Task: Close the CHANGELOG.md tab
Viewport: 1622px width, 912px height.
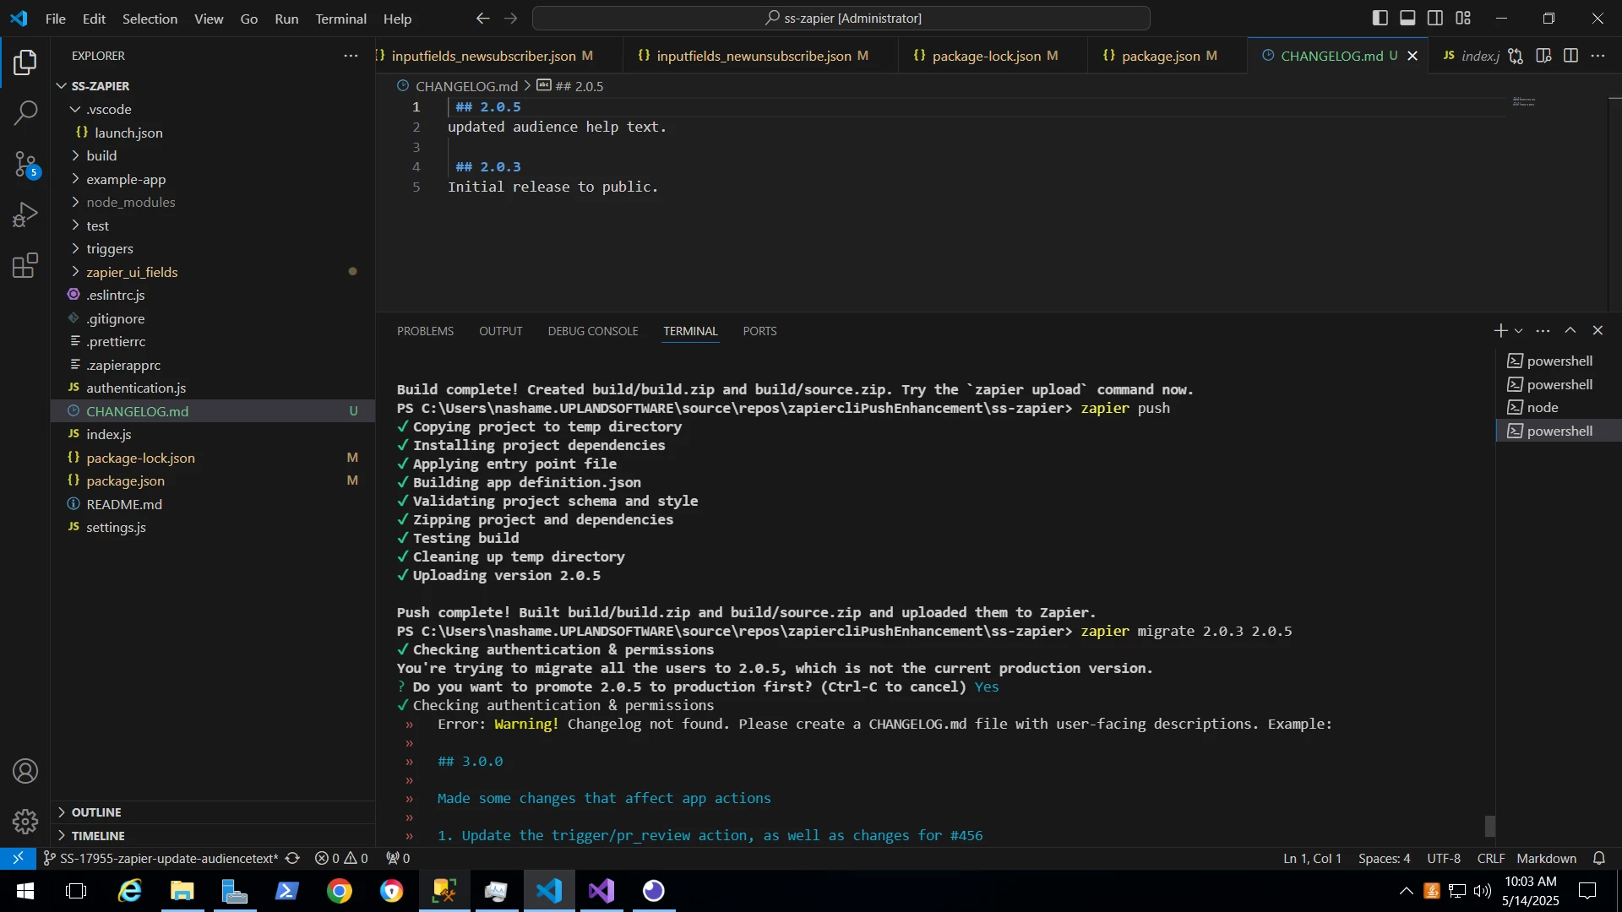Action: [x=1412, y=56]
